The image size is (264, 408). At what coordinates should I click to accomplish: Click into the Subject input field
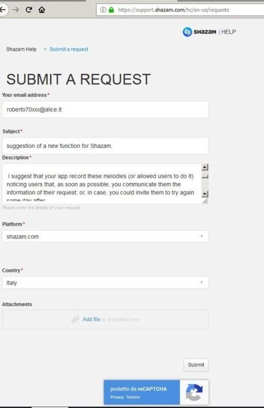point(105,146)
